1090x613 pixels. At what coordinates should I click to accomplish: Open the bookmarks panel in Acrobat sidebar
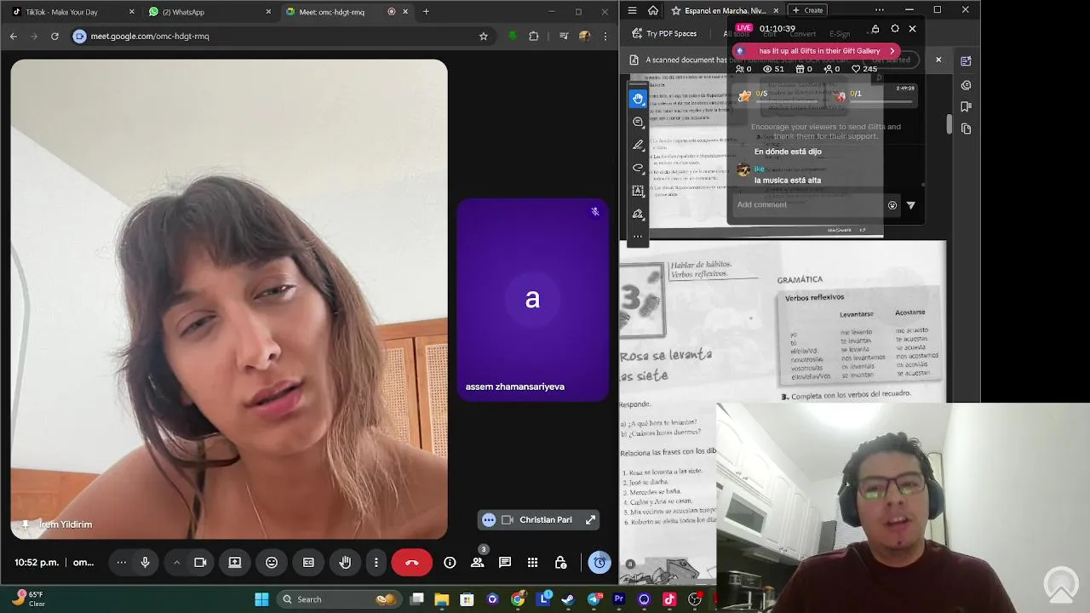966,106
